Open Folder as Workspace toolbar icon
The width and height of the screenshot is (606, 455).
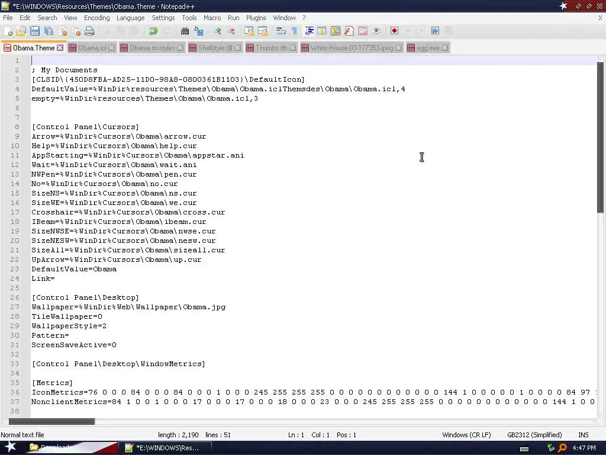coord(363,31)
